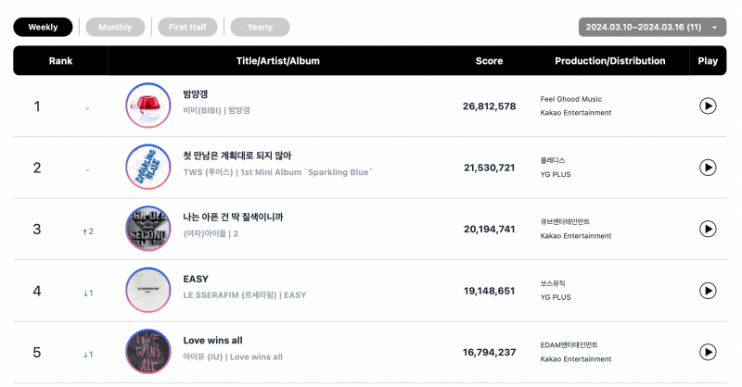Open artist link LE SSERAFIM (르세라핌)
This screenshot has width=742, height=387.
(230, 294)
